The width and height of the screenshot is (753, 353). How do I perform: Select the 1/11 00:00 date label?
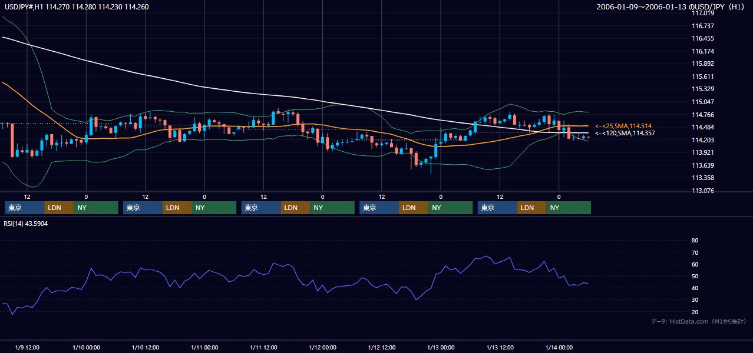[204, 347]
